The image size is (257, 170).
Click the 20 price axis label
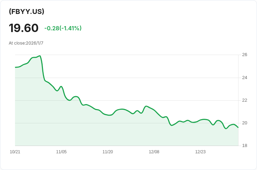[244, 123]
